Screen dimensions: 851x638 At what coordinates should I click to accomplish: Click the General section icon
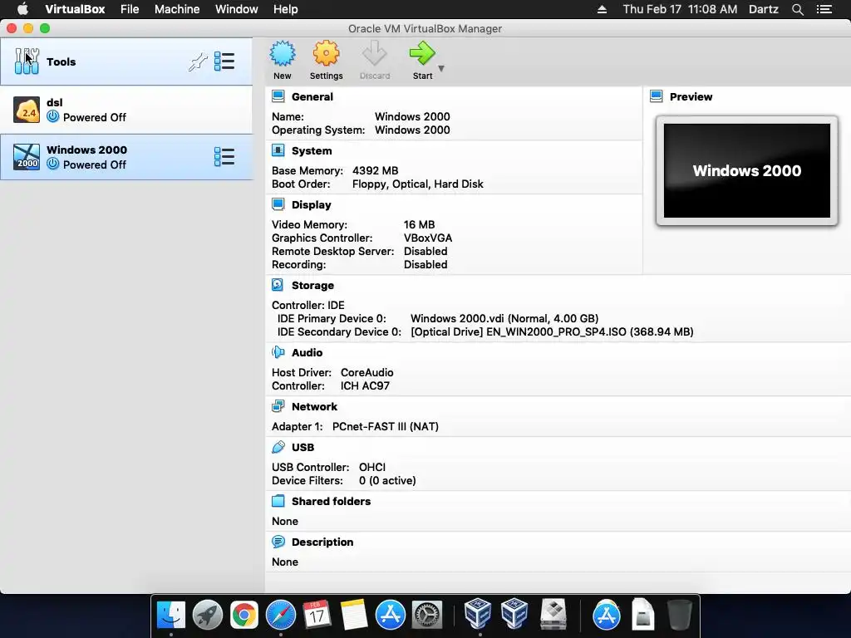278,96
